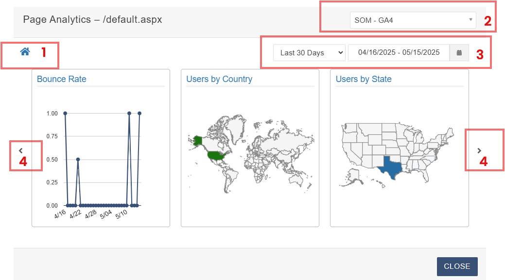This screenshot has width=505, height=280.
Task: Click the Home icon
Action: (x=25, y=51)
